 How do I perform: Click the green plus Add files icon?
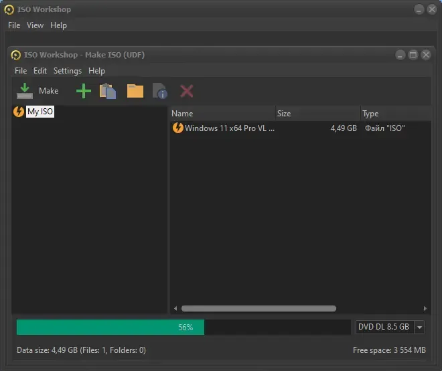point(84,91)
